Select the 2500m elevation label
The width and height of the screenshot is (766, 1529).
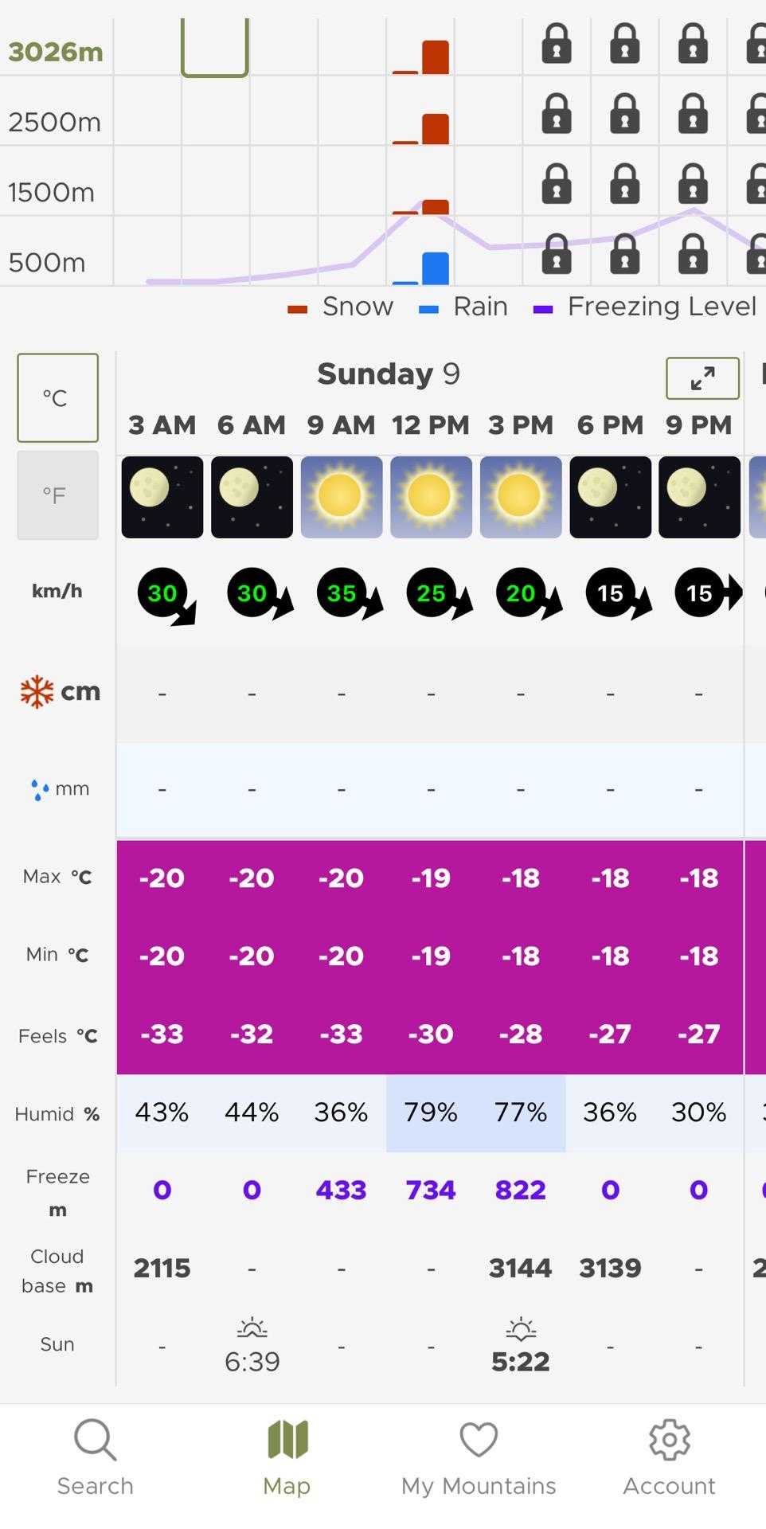(x=55, y=122)
